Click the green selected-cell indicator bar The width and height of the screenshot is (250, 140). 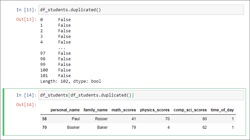pos(4,112)
